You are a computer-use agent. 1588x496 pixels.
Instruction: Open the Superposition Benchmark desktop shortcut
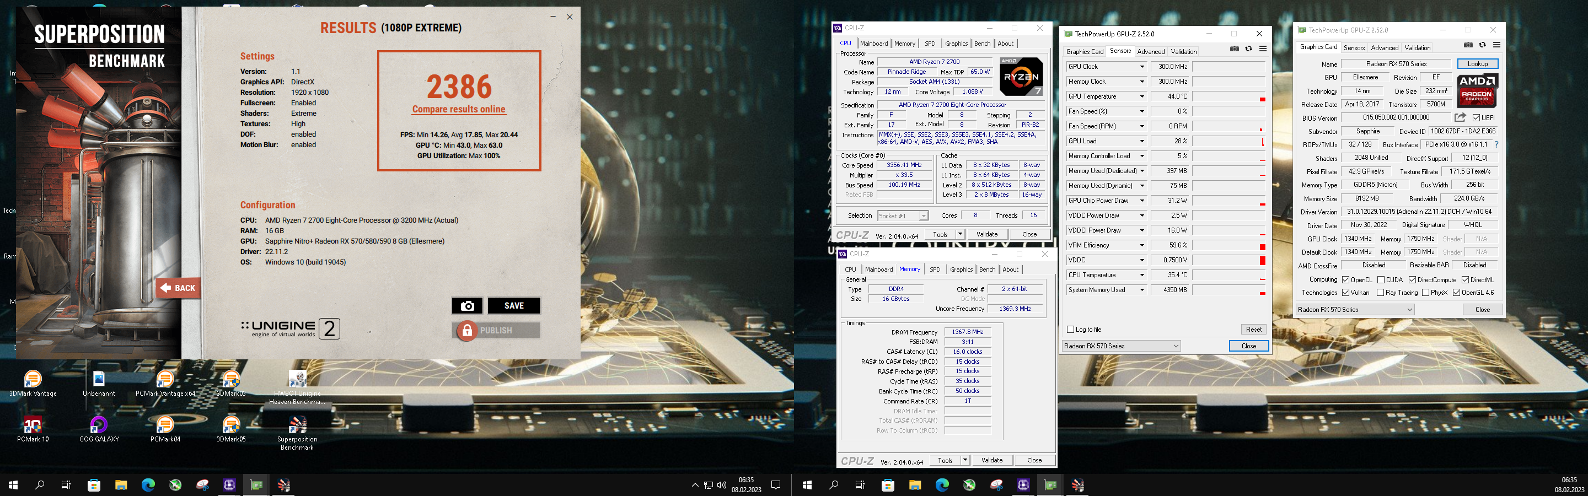point(297,434)
